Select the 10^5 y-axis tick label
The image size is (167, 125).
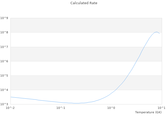click(x=4, y=76)
